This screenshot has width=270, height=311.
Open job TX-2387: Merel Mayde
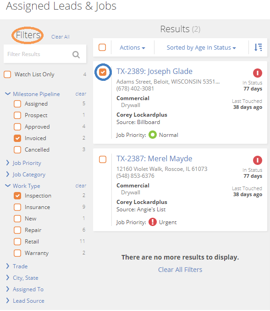coord(154,158)
